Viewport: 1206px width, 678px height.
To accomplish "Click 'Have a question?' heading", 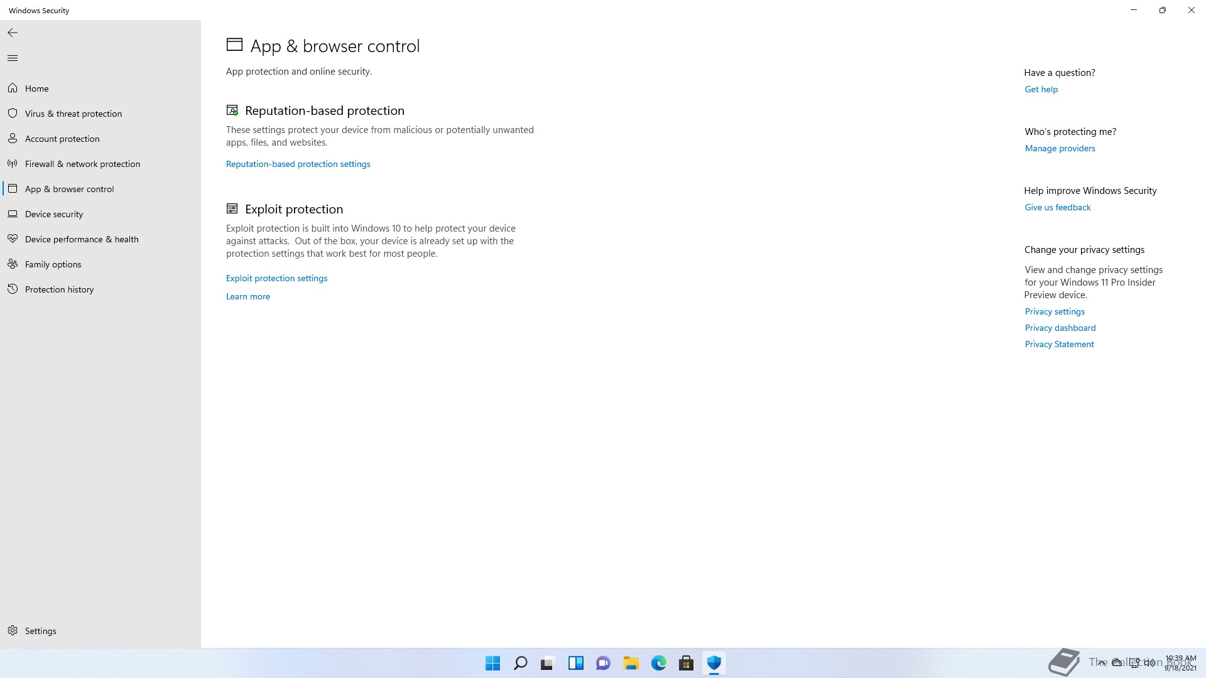I will tap(1060, 73).
